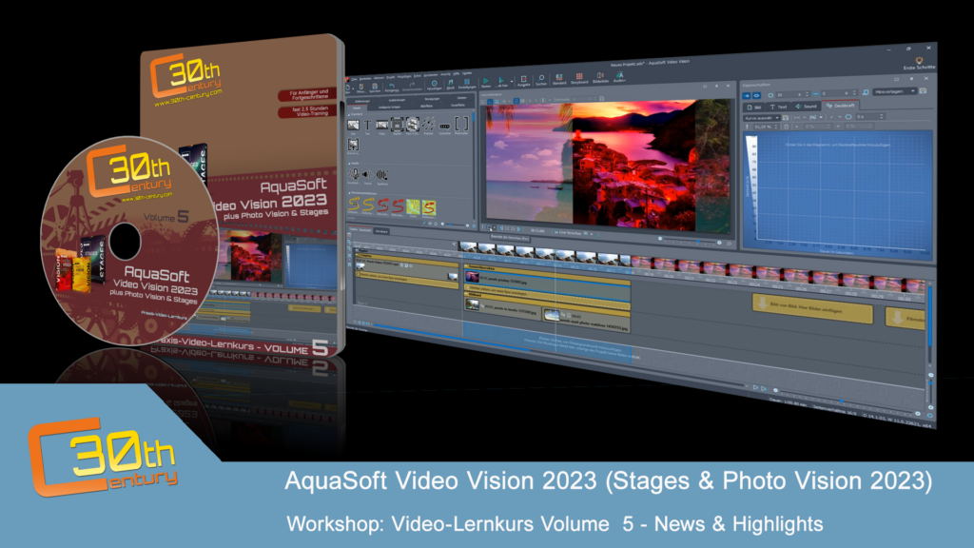Open the Audio toolbar icon
Viewport: 974px width, 548px height.
[x=619, y=77]
